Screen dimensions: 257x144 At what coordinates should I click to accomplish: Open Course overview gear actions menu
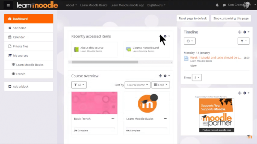pos(167,76)
